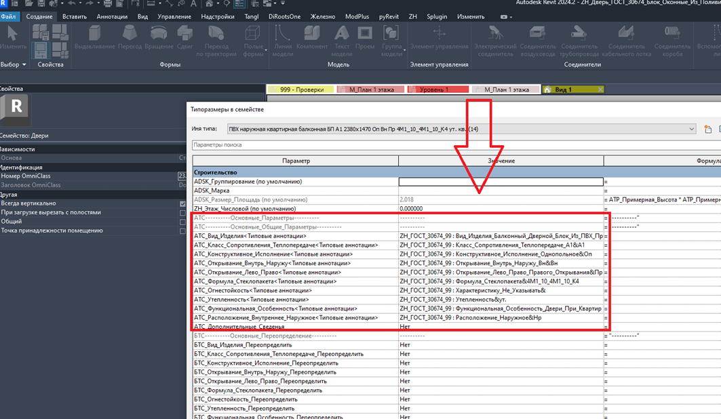Click the Параметры поиска search field
The image size is (721, 419).
[x=456, y=145]
